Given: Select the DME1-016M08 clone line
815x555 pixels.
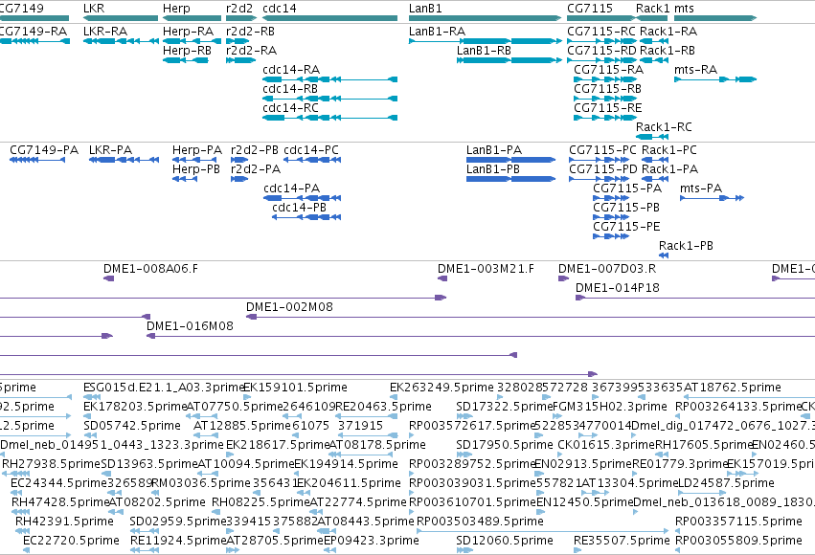Looking at the screenshot, I should tap(481, 337).
